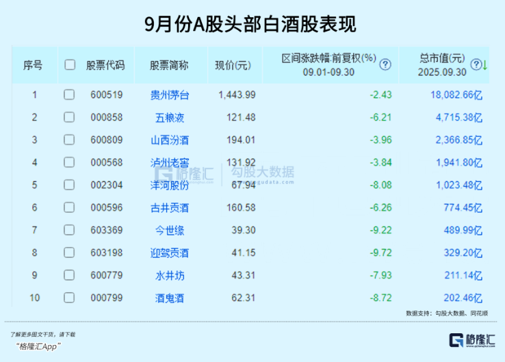Image resolution: width=505 pixels, height=362 pixels.
Task: Click help icon beside 区间涨跌幅 header
Action: 385,65
